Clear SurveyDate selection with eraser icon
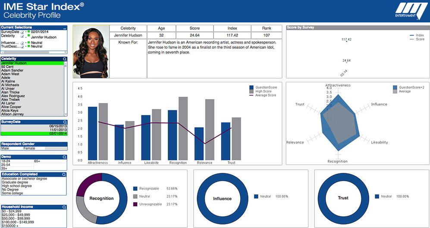The image size is (430, 228). [22, 32]
